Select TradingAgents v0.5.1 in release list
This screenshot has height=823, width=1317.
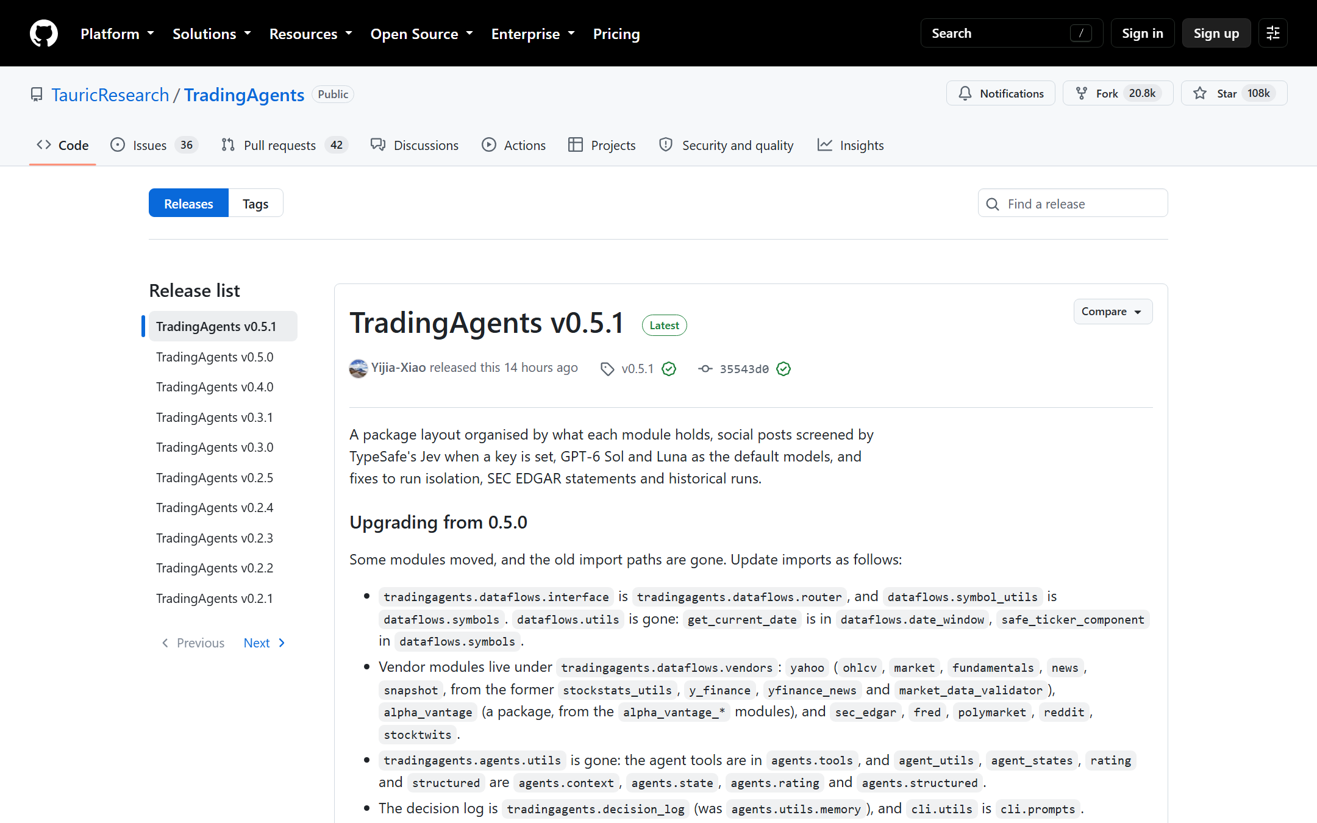(x=223, y=326)
